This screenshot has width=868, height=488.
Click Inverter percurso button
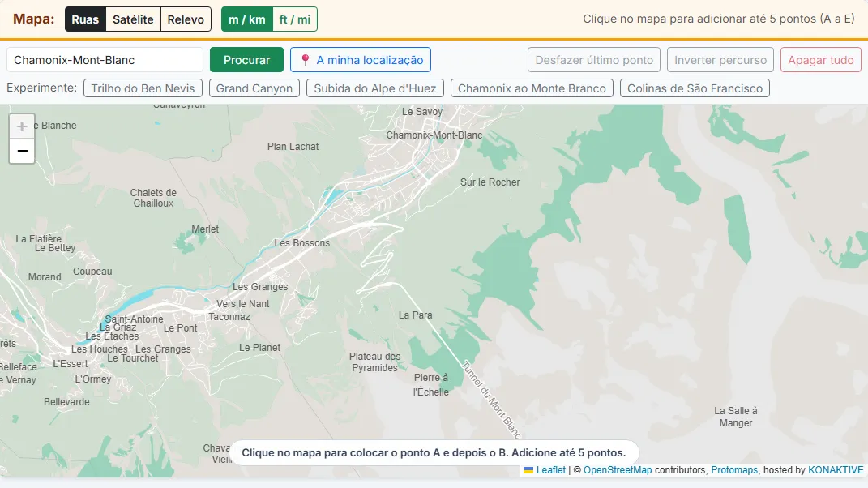pyautogui.click(x=720, y=60)
